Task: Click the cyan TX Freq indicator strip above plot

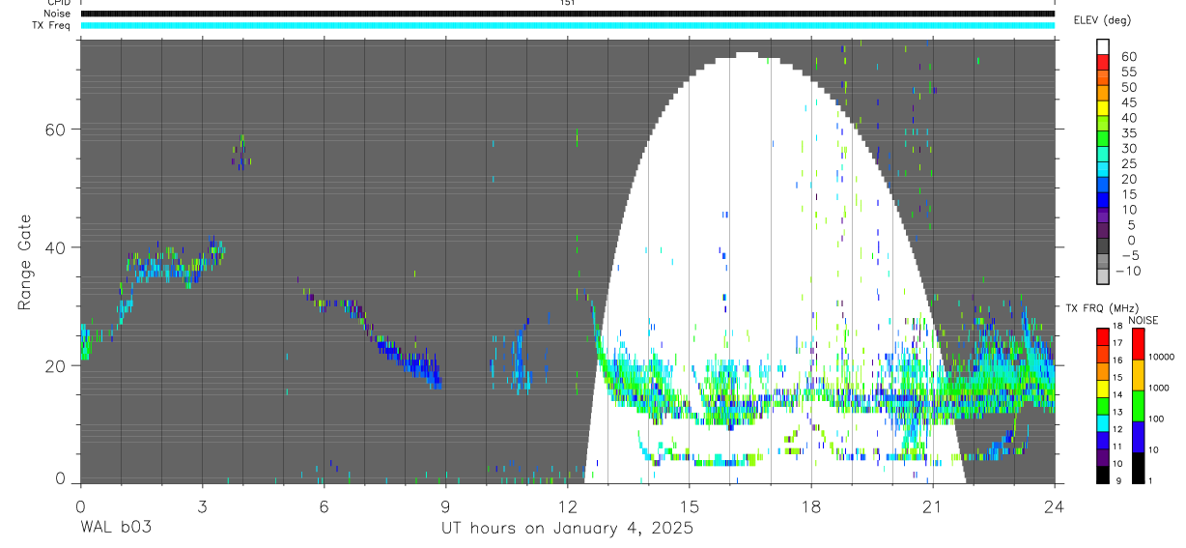Action: (x=567, y=25)
